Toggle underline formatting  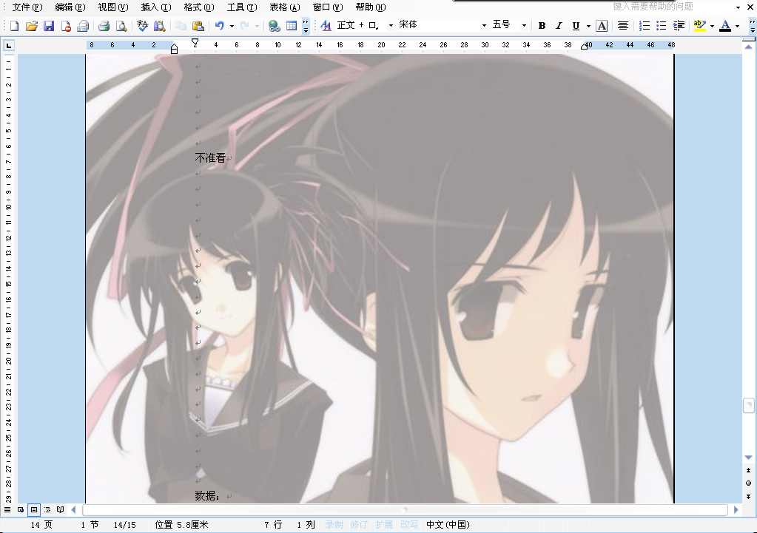coord(576,26)
